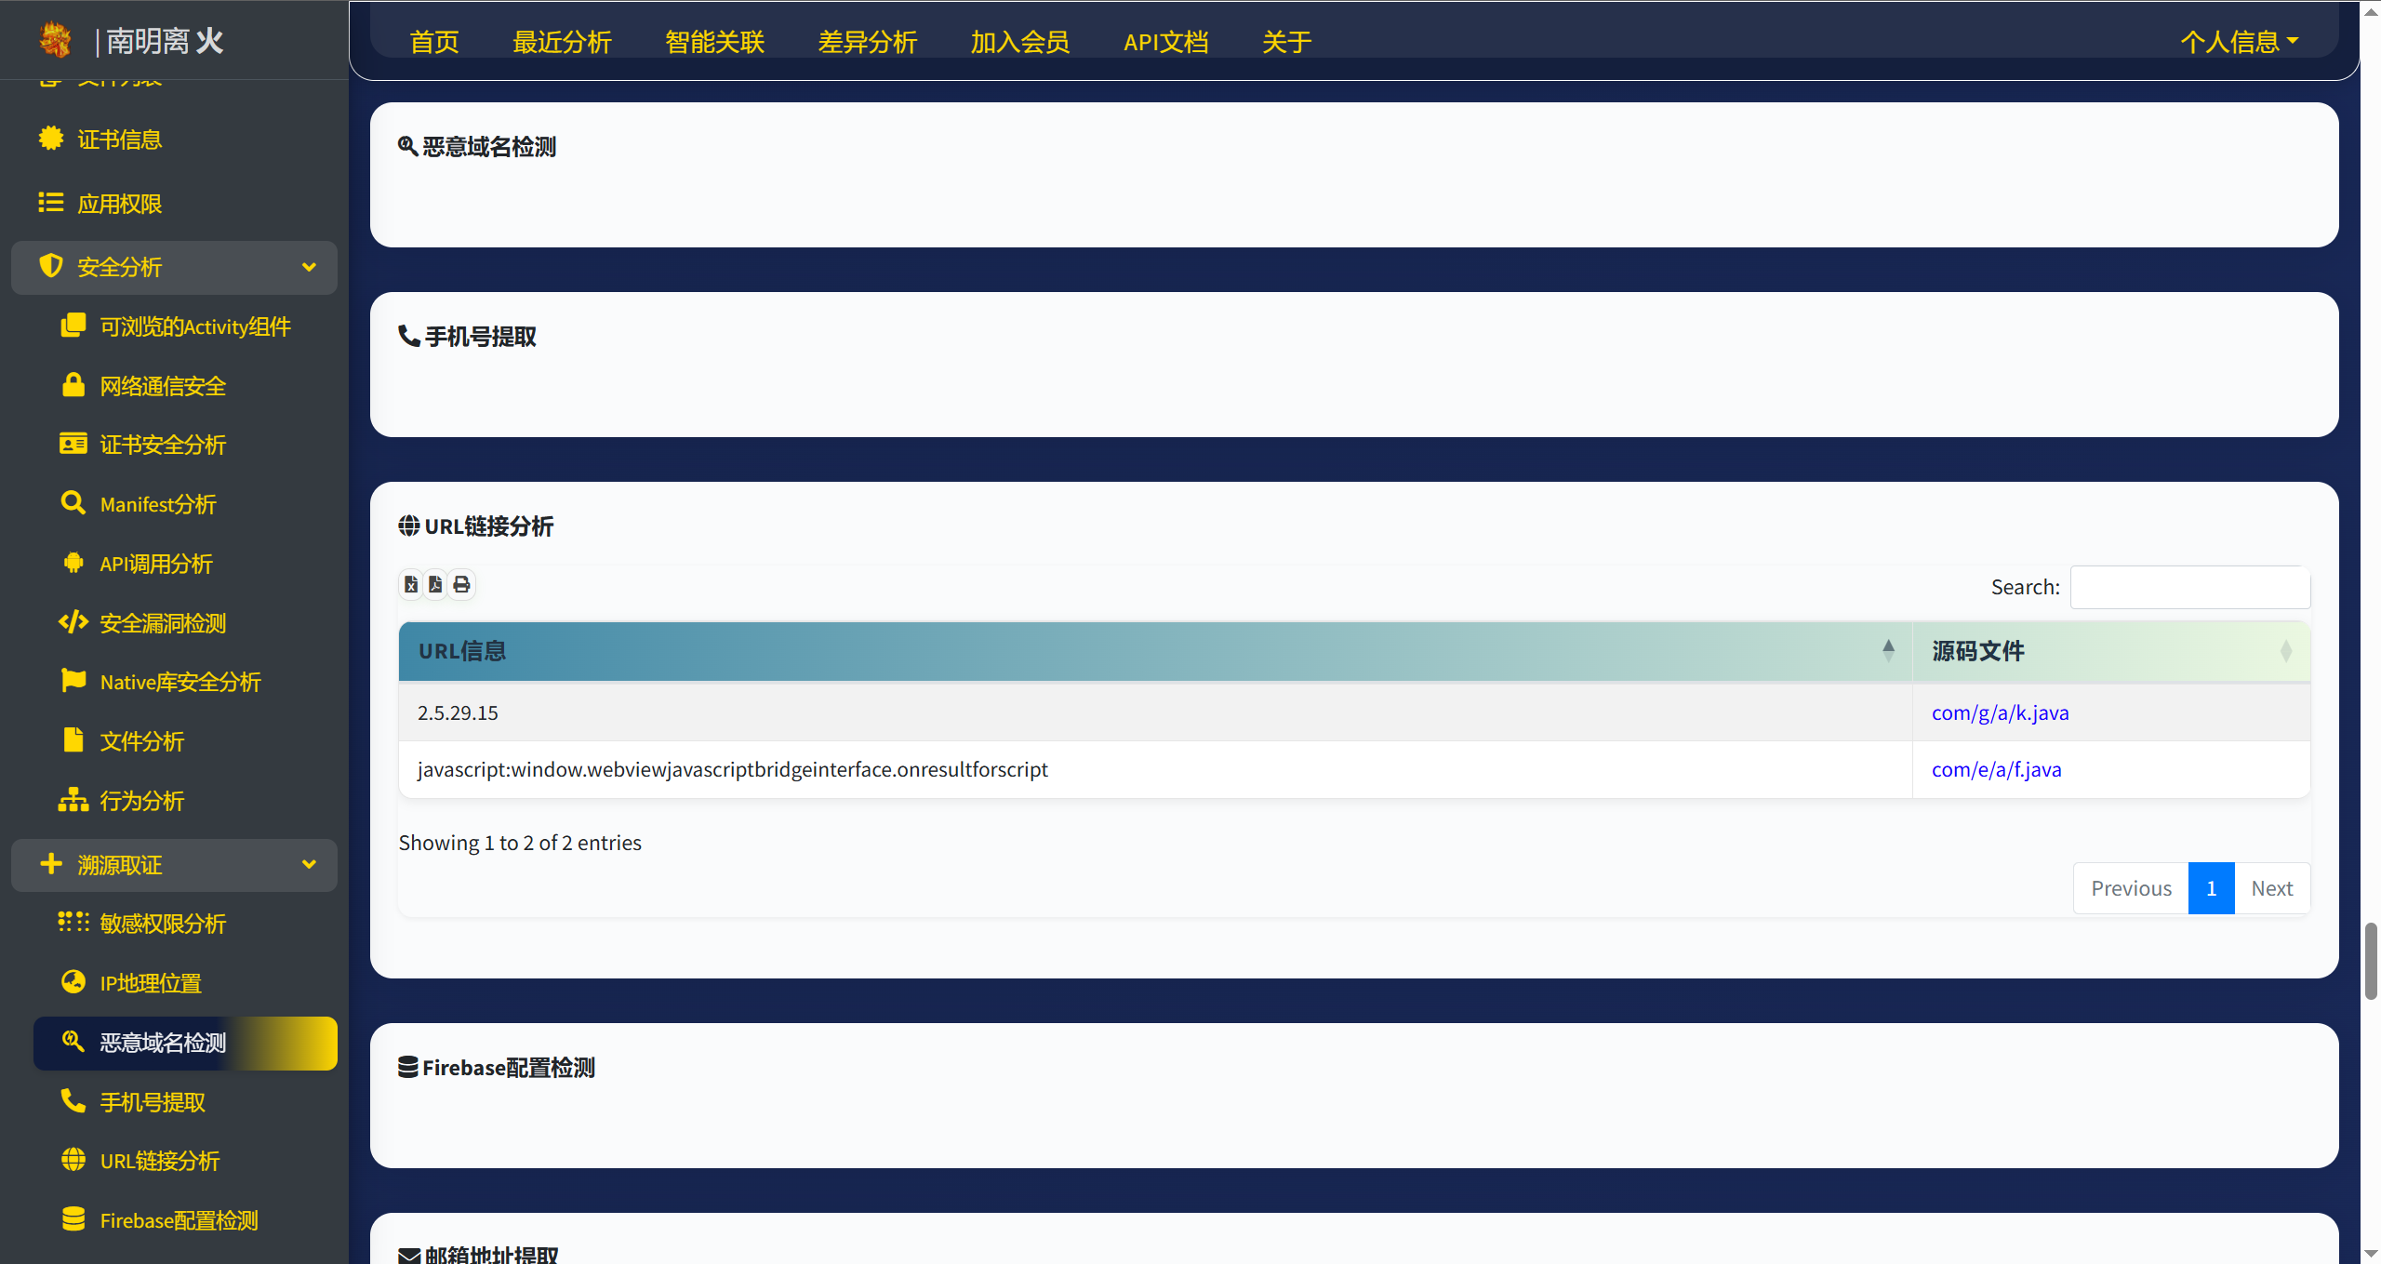The width and height of the screenshot is (2381, 1264).
Task: Open Manifest分析 magnifier icon
Action: click(x=73, y=503)
